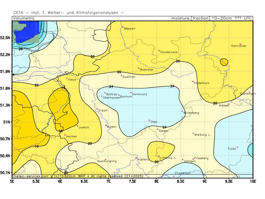Click the 9E longitude axis label

tap(205, 181)
